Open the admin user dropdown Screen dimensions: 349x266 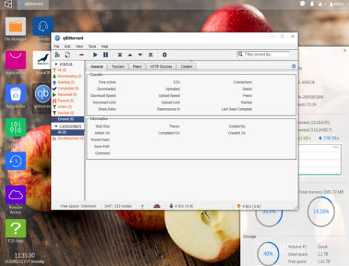(339, 4)
